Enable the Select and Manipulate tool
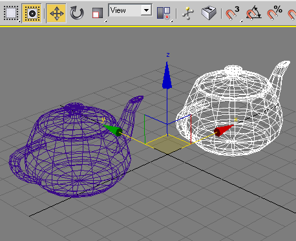Screen dimensions: 296x241 click(x=187, y=14)
